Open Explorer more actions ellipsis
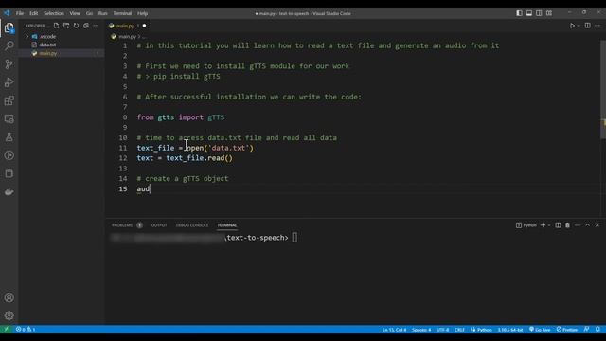This screenshot has height=341, width=606. pos(96,26)
